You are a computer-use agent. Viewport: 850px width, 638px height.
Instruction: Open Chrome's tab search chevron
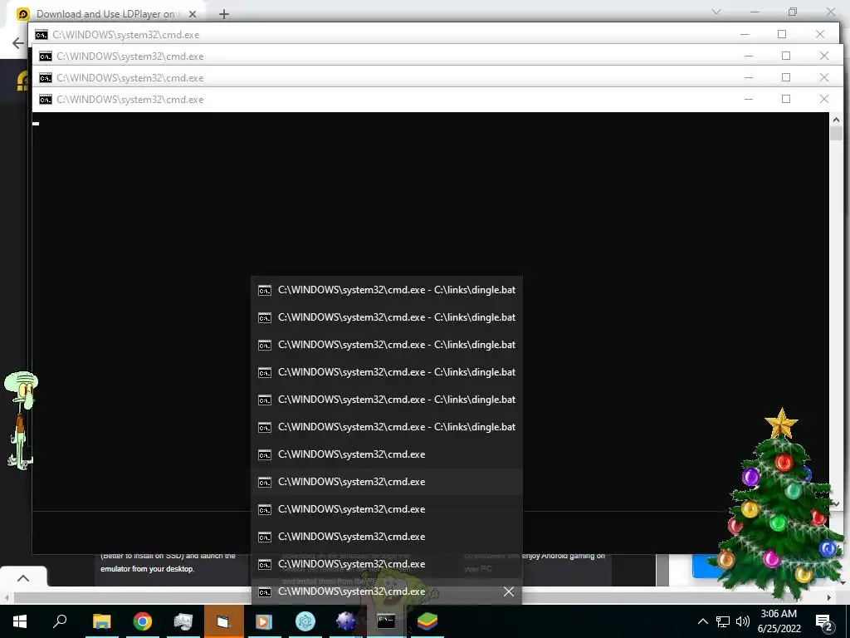(x=716, y=12)
